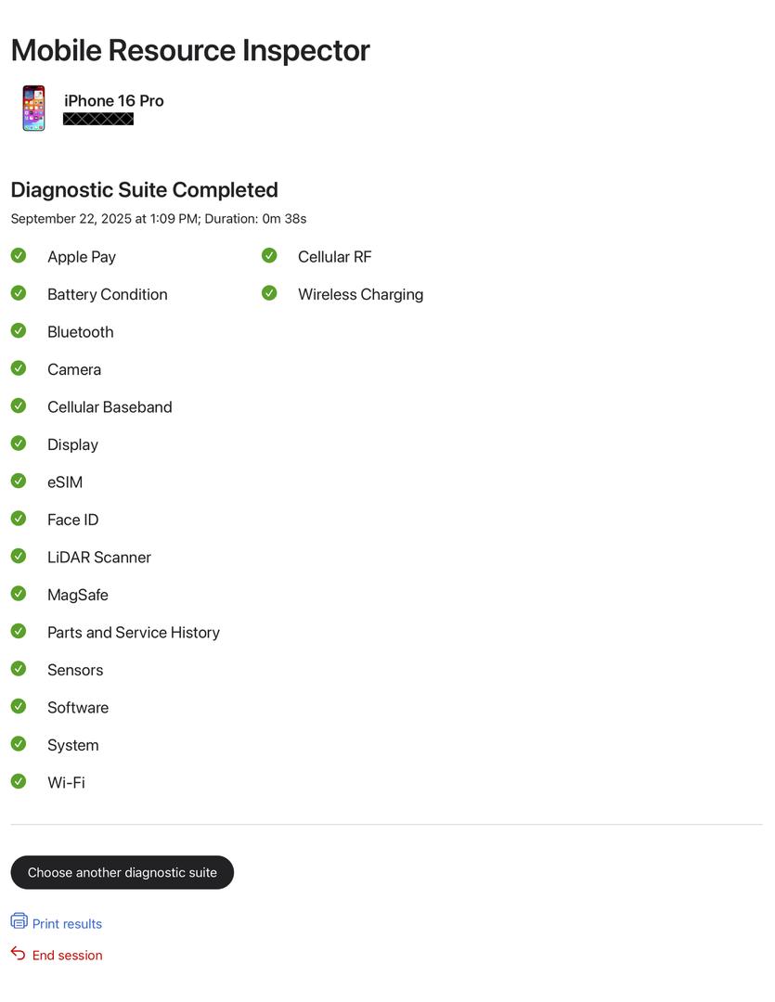
Task: Select the Software result entry
Action: (x=78, y=707)
